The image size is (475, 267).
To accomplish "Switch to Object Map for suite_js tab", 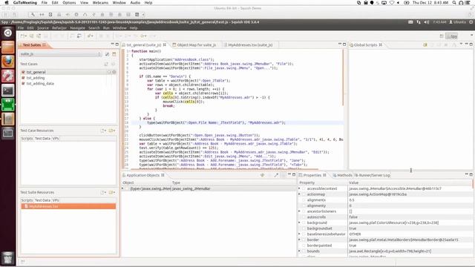I will coord(194,44).
